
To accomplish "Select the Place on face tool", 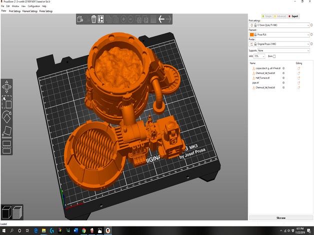I will point(6,132).
